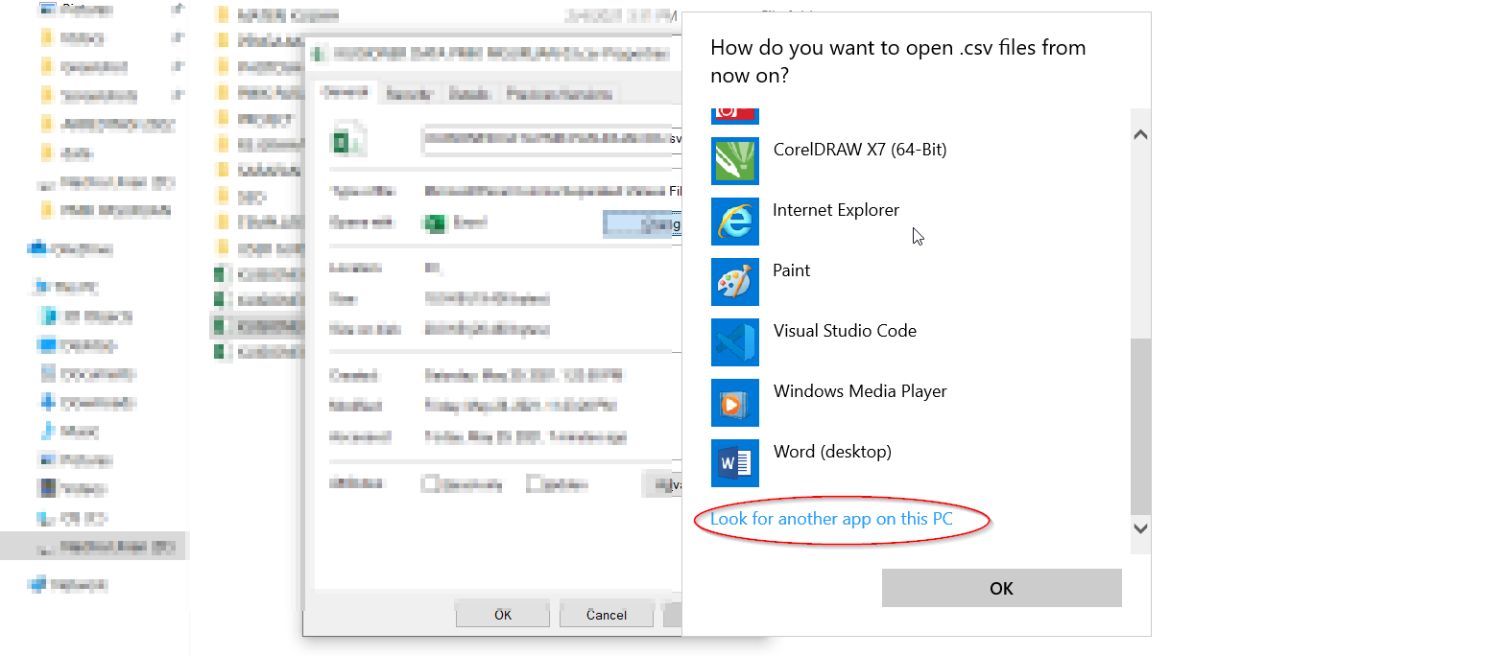1505x656 pixels.
Task: Toggle the Read-only attribute checkbox
Action: click(x=431, y=484)
